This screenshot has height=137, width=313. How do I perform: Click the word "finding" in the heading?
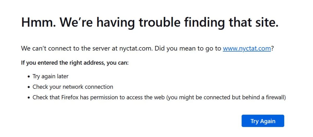click(x=204, y=22)
